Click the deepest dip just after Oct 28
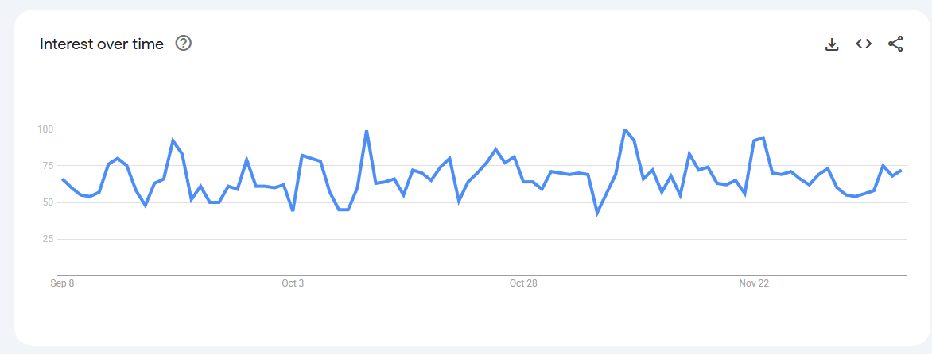 point(597,213)
